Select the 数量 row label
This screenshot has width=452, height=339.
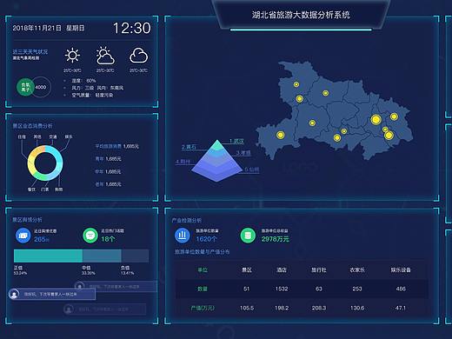coord(203,289)
